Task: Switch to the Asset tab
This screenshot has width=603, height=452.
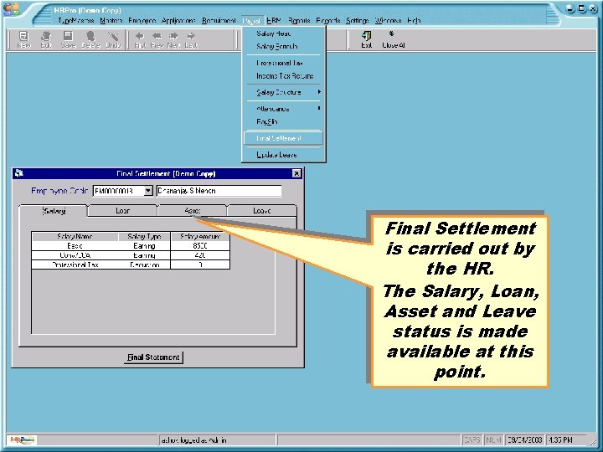Action: pyautogui.click(x=193, y=211)
